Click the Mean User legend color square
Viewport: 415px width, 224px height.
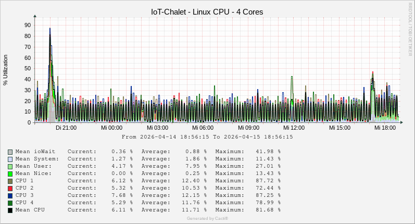[10, 166]
